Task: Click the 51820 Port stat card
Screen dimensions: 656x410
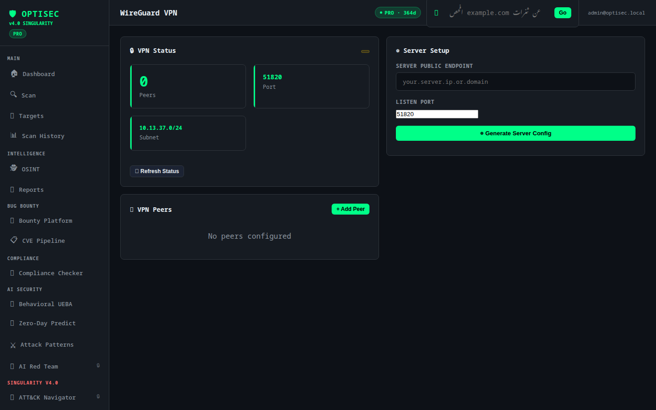Action: tap(311, 86)
